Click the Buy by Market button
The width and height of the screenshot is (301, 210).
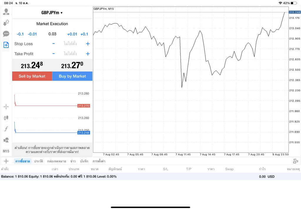72,76
